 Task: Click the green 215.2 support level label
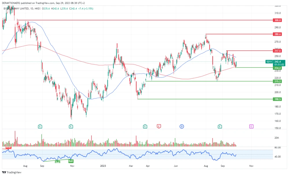[277, 81]
